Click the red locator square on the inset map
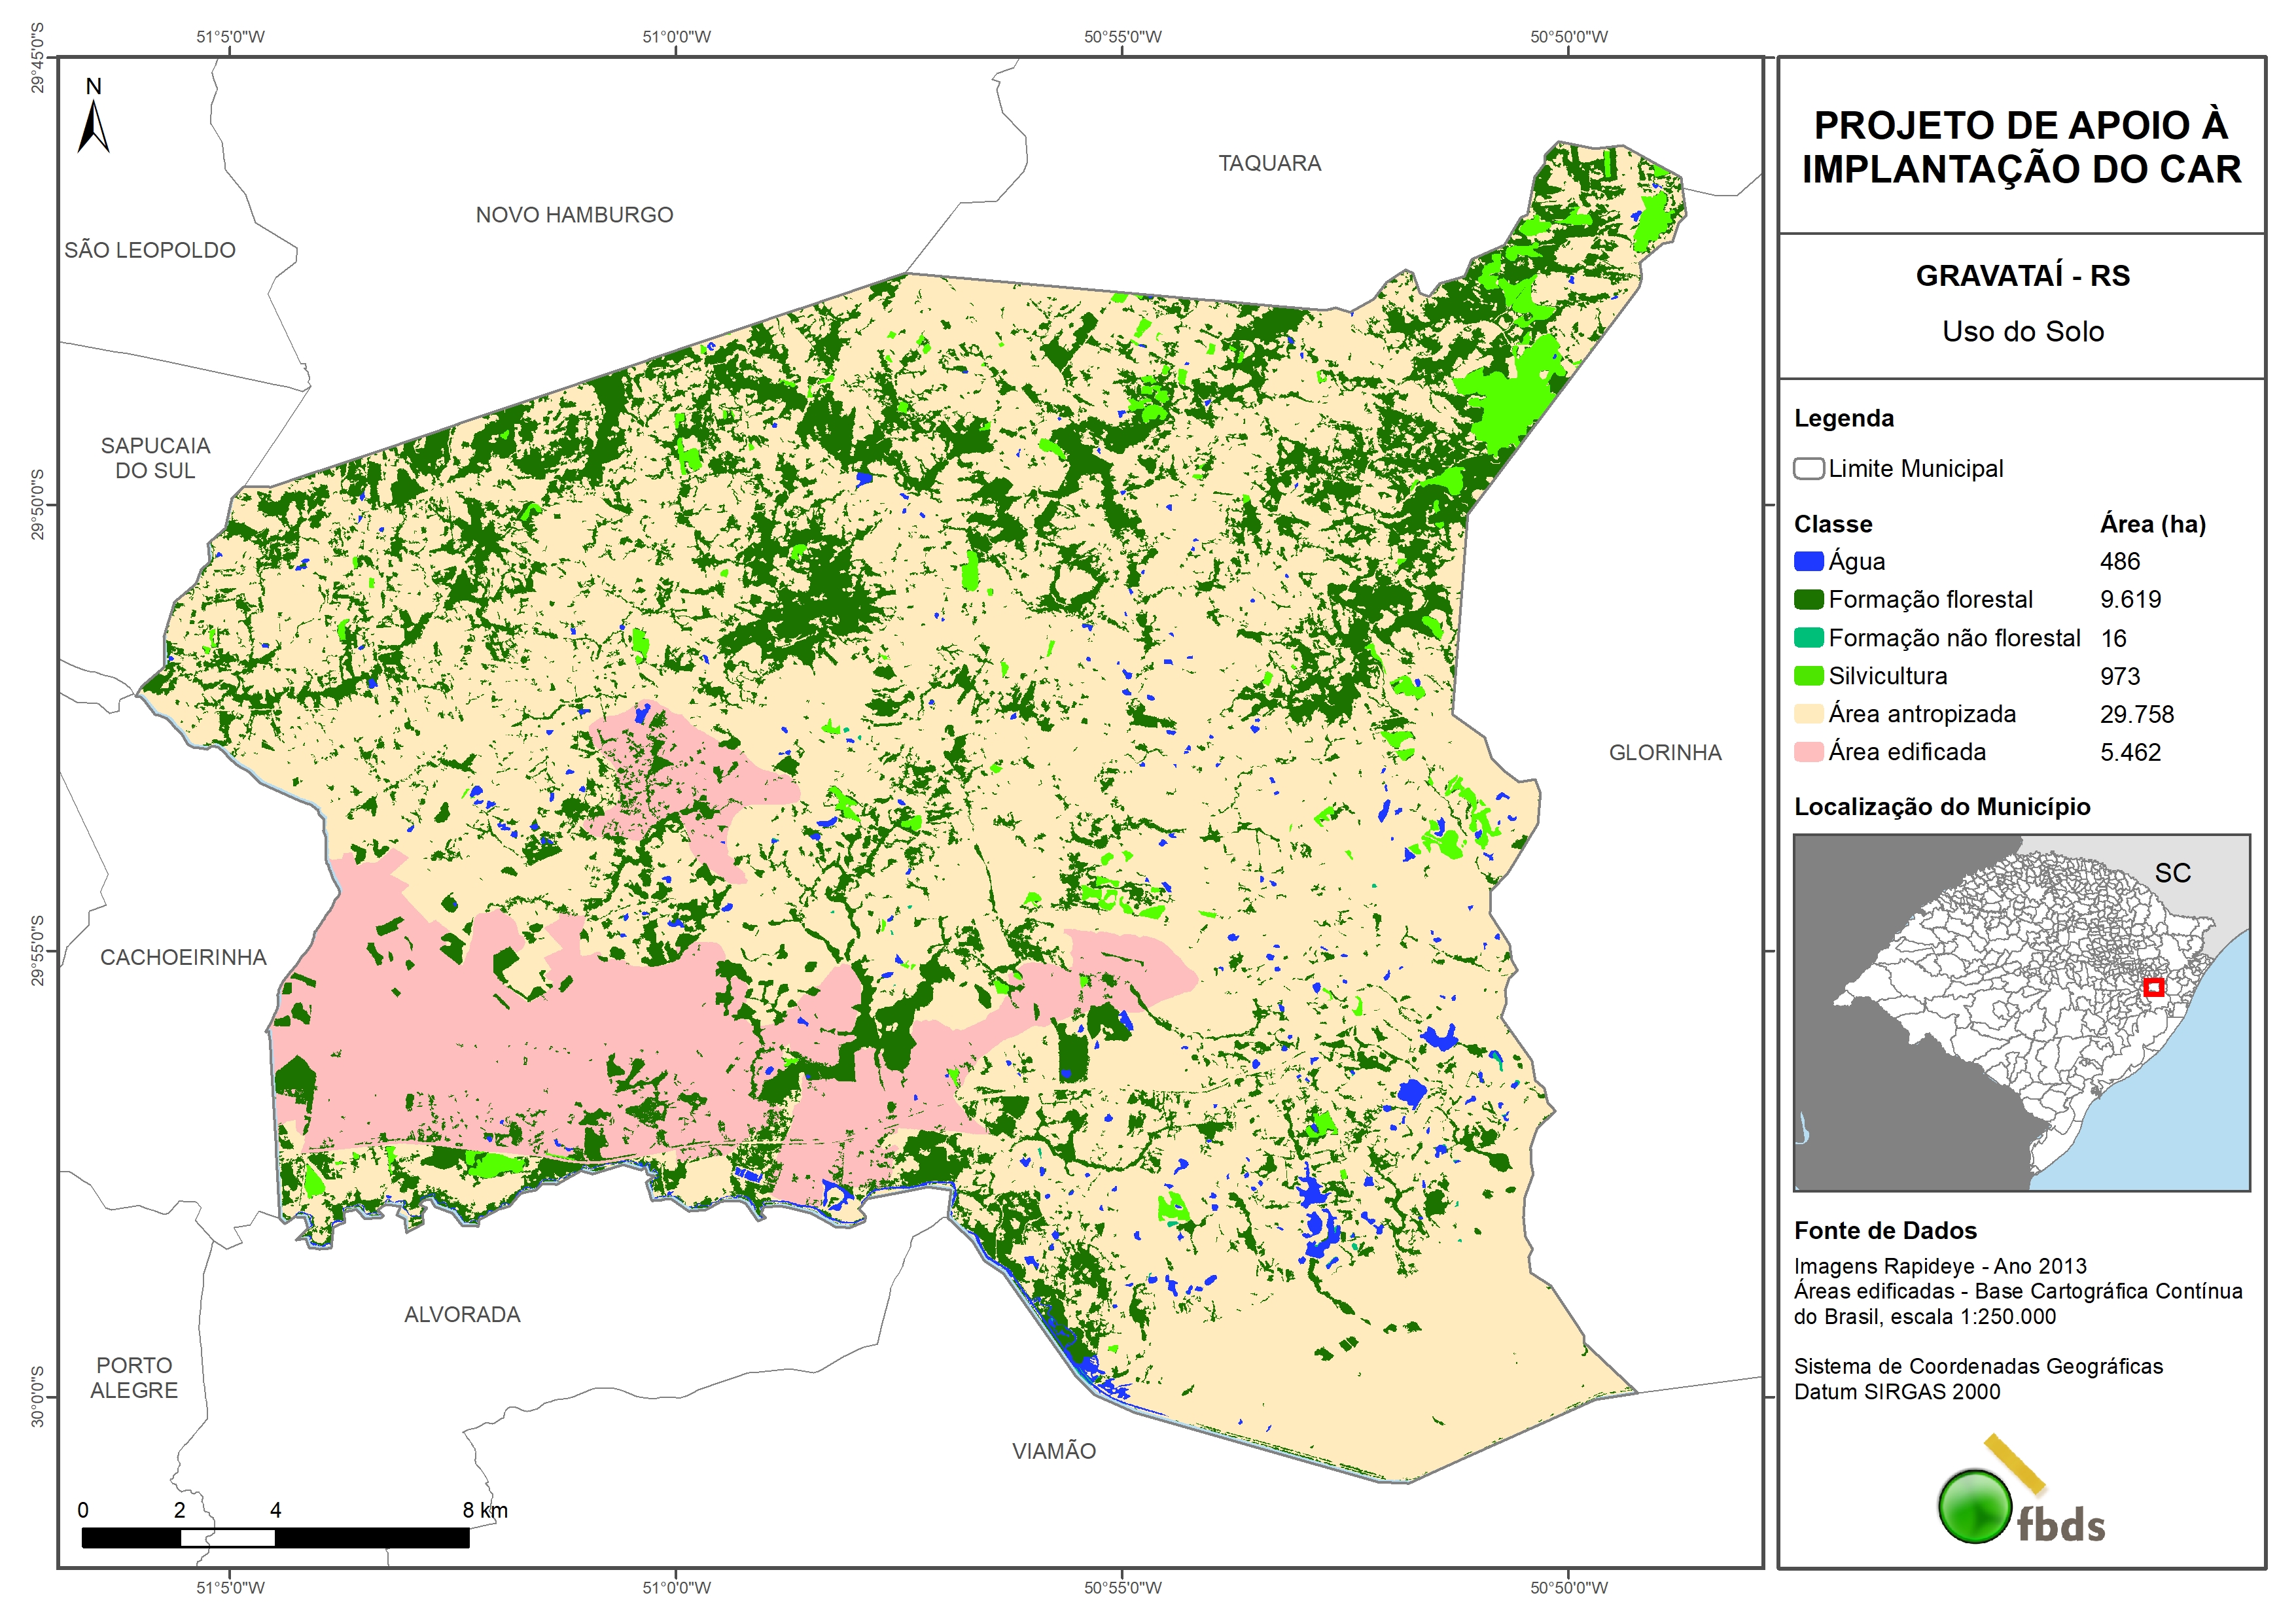Screen dimensions: 2296x1623 coord(2154,987)
